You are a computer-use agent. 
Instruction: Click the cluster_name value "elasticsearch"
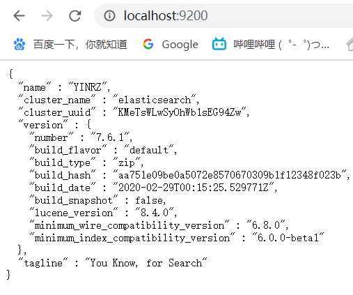pos(155,100)
